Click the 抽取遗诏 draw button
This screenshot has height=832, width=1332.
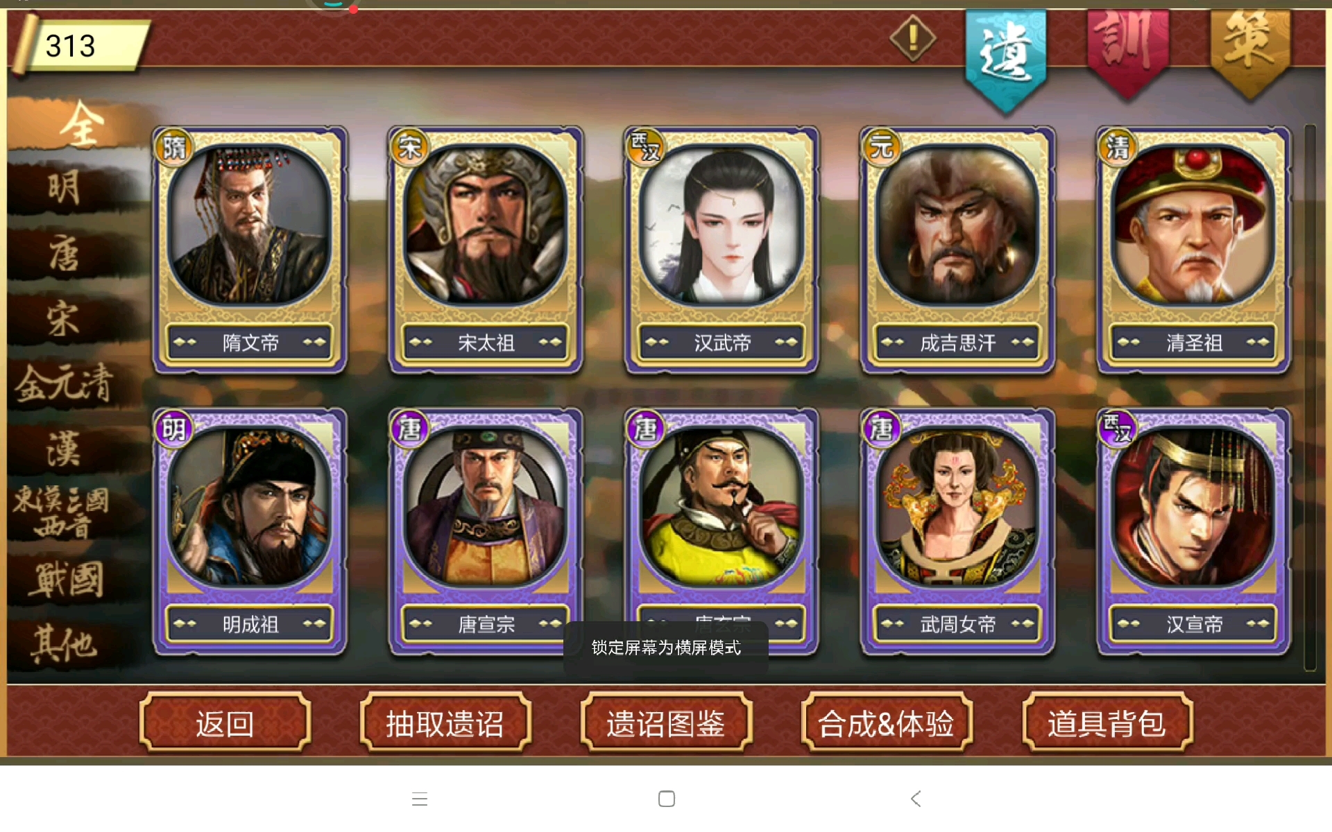pos(445,722)
